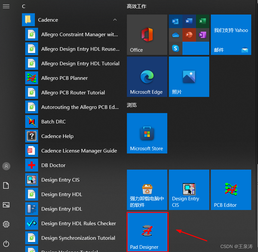Launch Design Entry HDL Rules Checker
The width and height of the screenshot is (258, 252).
coord(78,223)
